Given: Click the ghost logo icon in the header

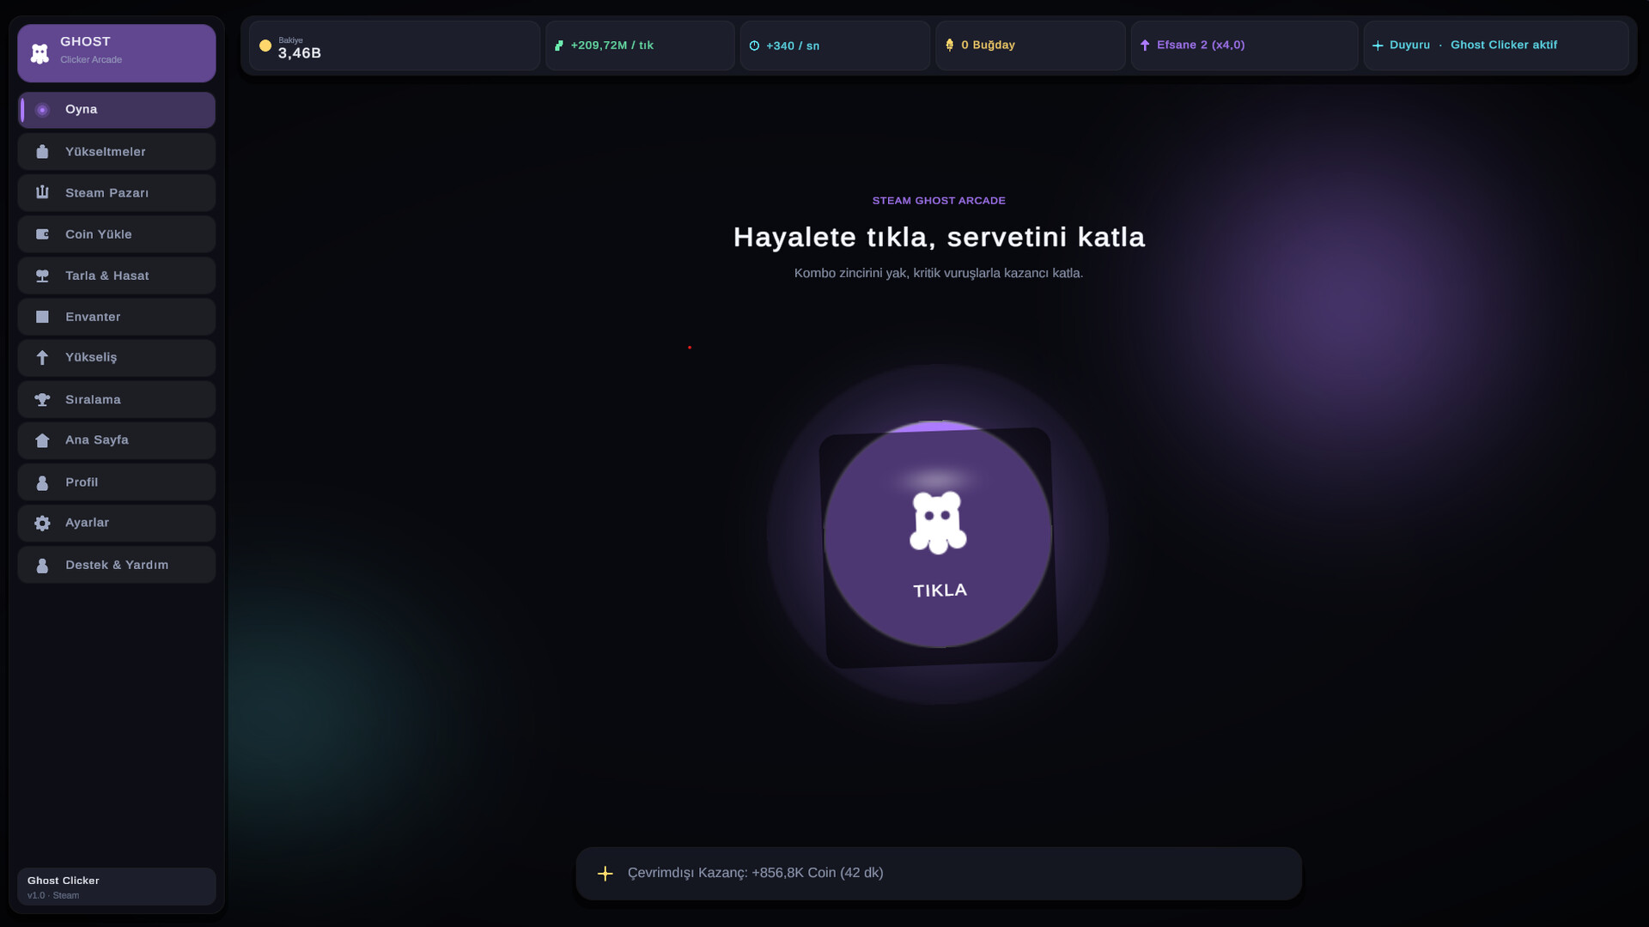Looking at the screenshot, I should [40, 53].
